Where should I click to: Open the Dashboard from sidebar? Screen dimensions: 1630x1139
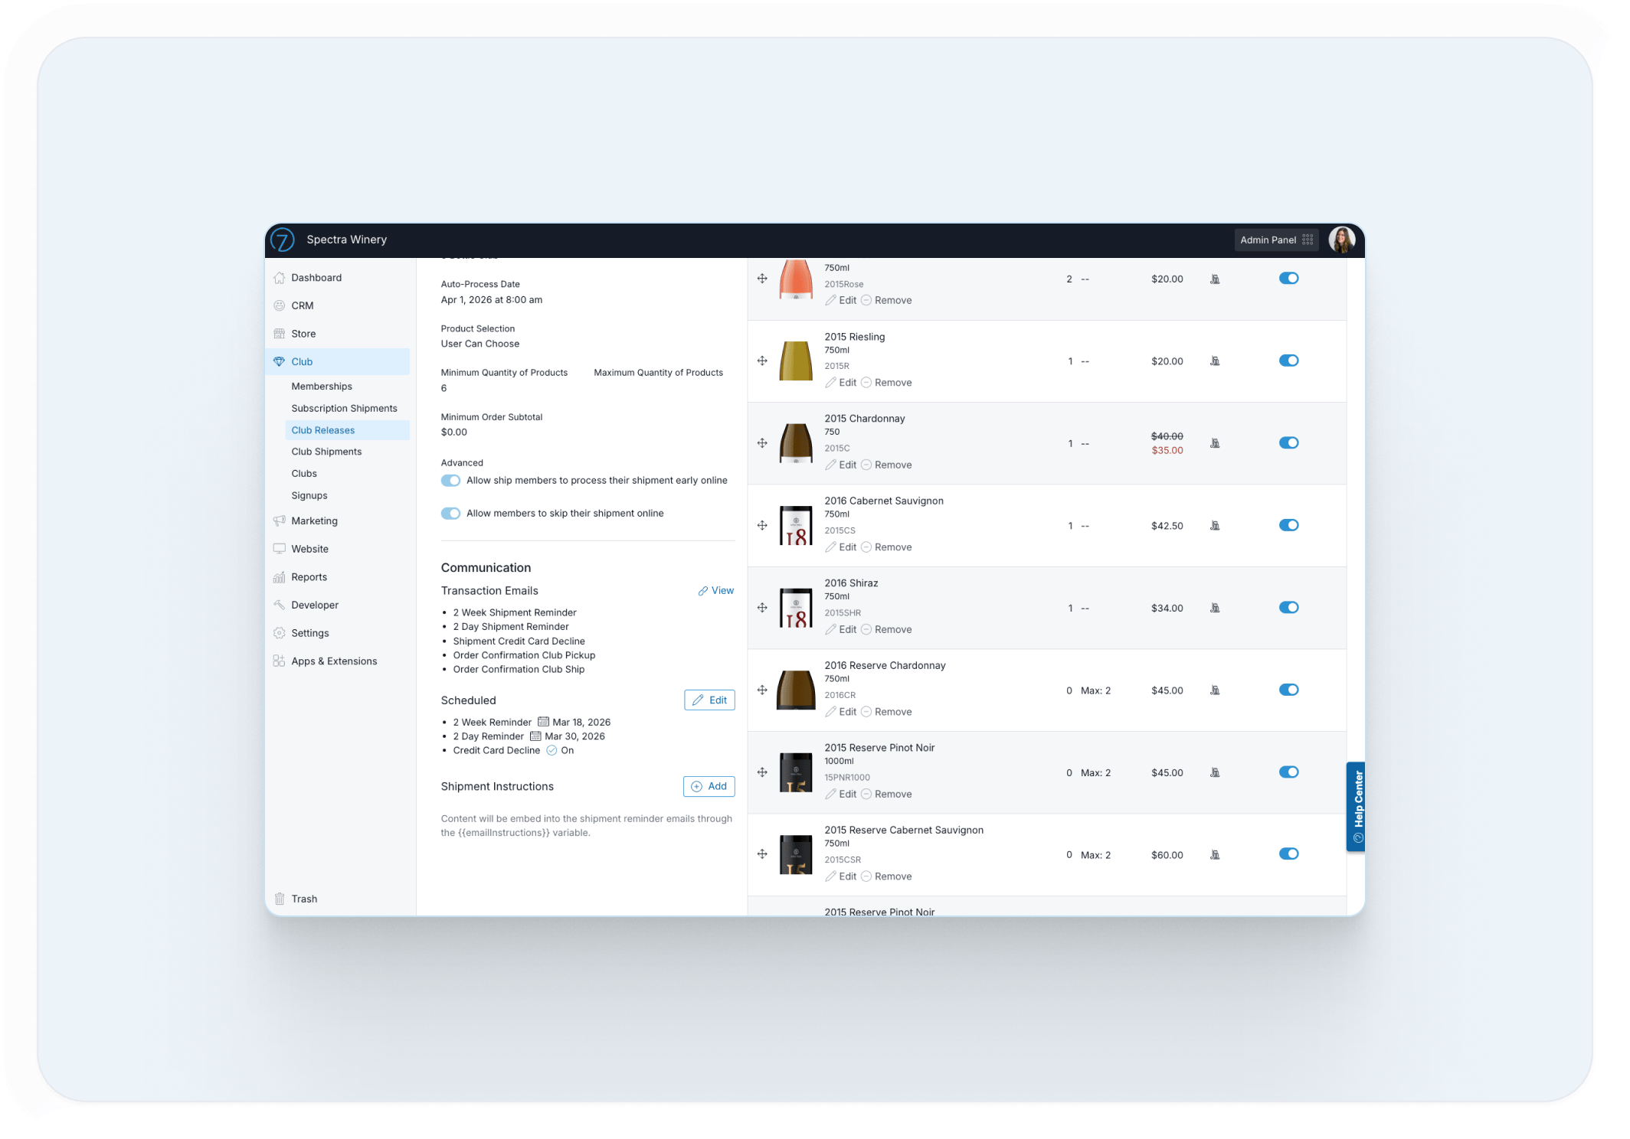316,278
